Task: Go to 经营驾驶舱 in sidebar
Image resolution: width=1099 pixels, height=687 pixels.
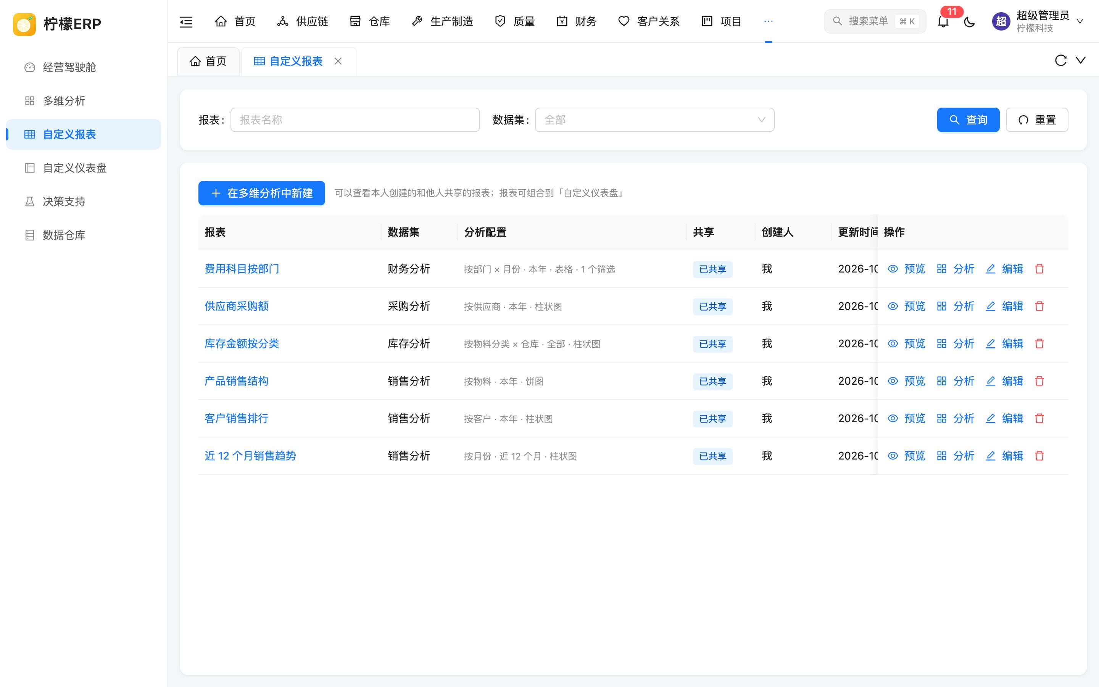Action: (x=84, y=67)
